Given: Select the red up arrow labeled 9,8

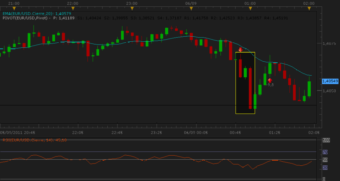Looking at the screenshot, I should [x=270, y=81].
